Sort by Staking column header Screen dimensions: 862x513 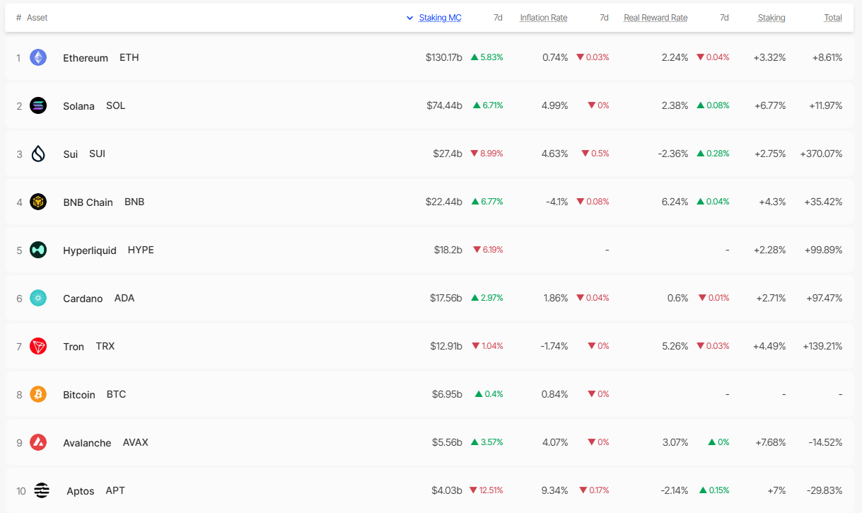coord(771,18)
